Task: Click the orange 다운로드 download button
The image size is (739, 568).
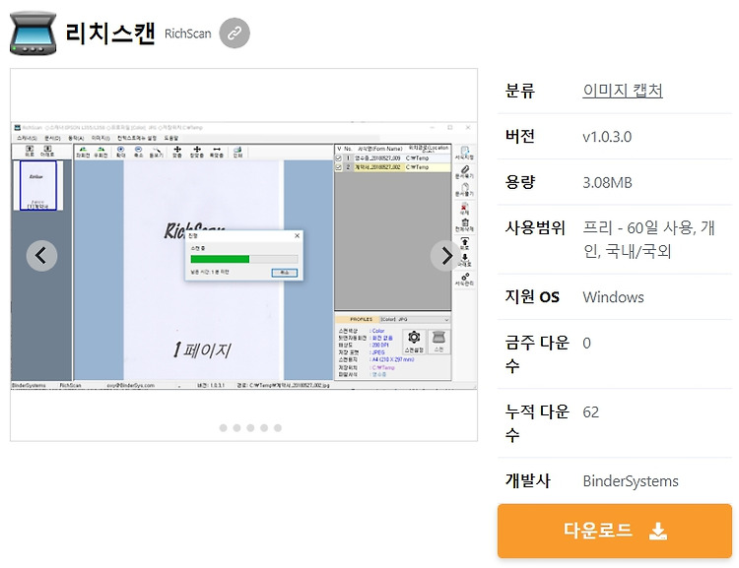Action: [615, 531]
